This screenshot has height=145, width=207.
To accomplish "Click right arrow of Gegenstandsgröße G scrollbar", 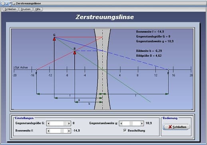I will [69, 123].
